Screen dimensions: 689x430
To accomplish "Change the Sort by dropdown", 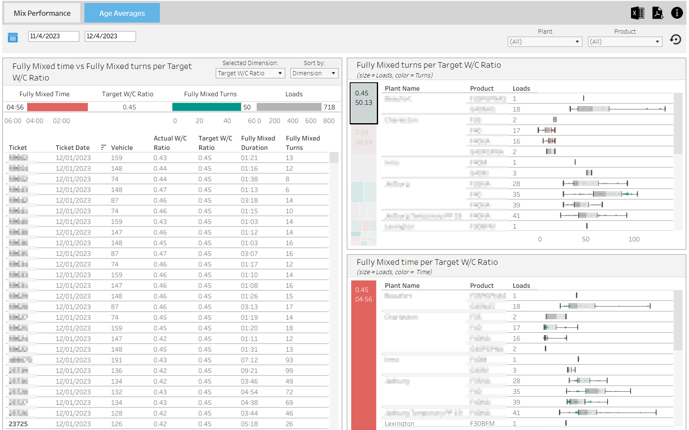I will (314, 73).
